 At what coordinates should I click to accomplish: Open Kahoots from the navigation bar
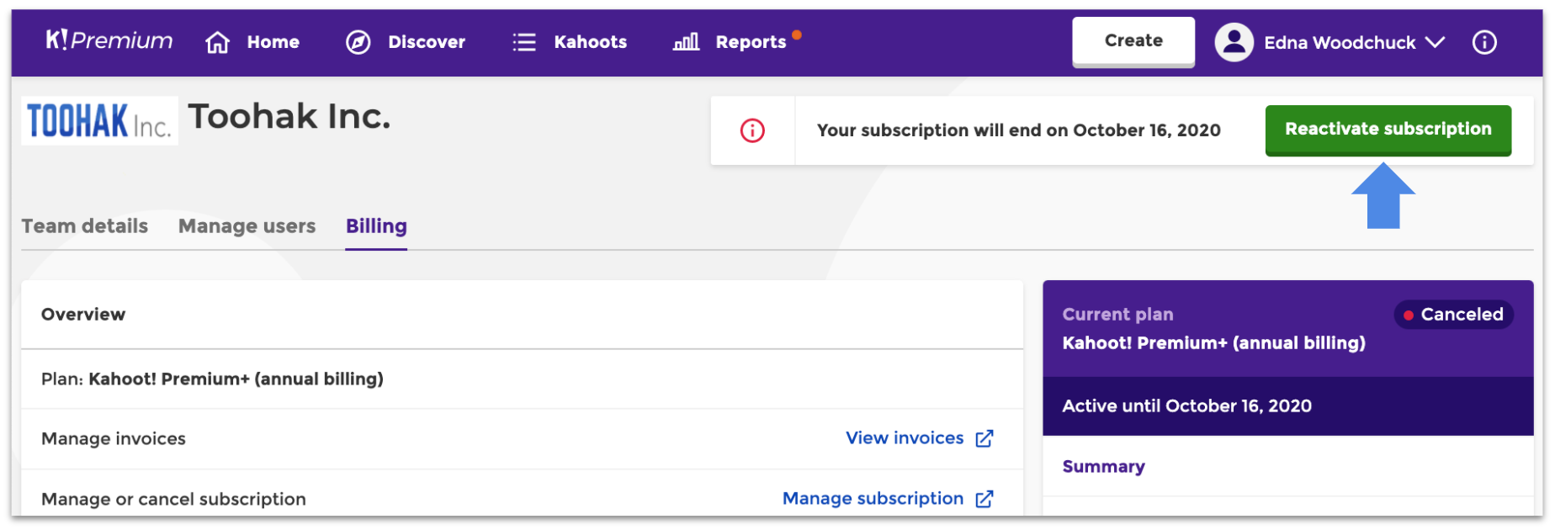click(591, 42)
